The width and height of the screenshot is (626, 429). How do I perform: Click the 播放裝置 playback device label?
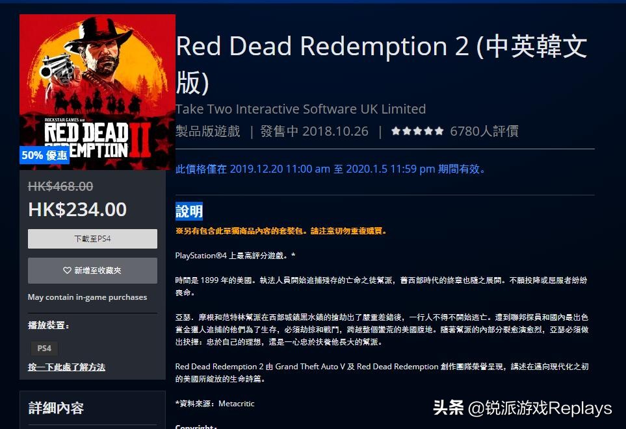(x=48, y=325)
